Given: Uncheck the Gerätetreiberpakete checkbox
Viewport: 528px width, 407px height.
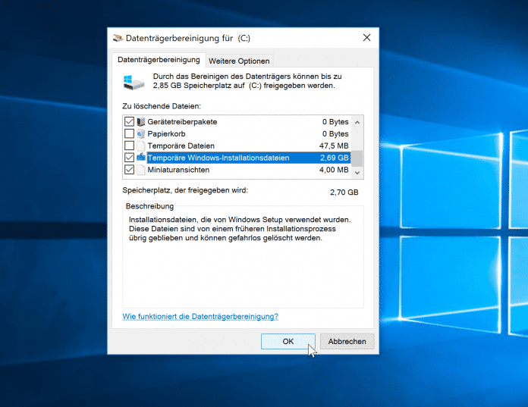Looking at the screenshot, I should 129,121.
